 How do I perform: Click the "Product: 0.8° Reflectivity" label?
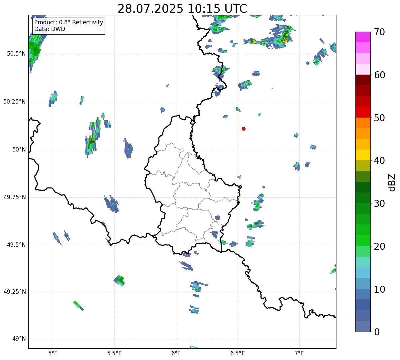69,22
